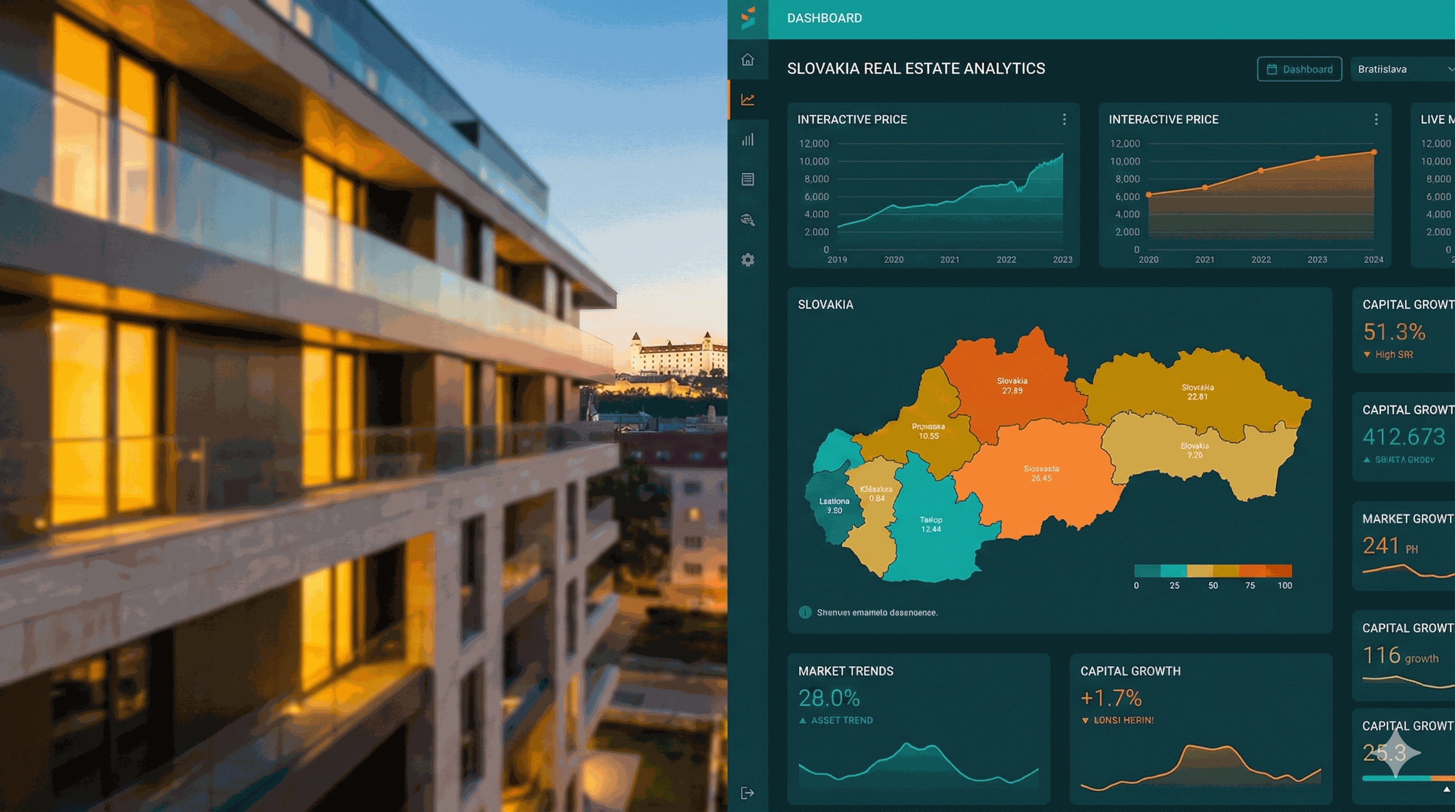Click the Dashboard calendar button

coord(1299,69)
